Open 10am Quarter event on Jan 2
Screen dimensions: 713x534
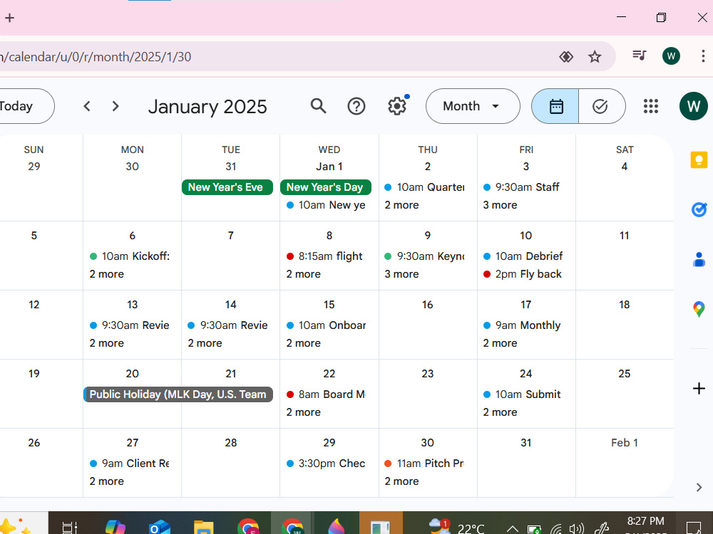[x=425, y=187]
